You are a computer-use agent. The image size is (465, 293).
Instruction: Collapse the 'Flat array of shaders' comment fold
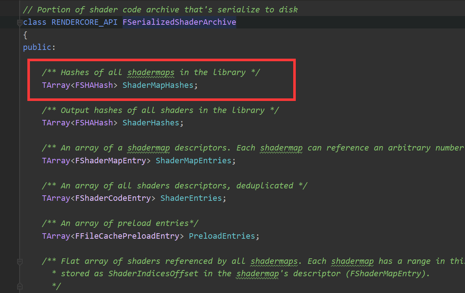[x=20, y=261]
